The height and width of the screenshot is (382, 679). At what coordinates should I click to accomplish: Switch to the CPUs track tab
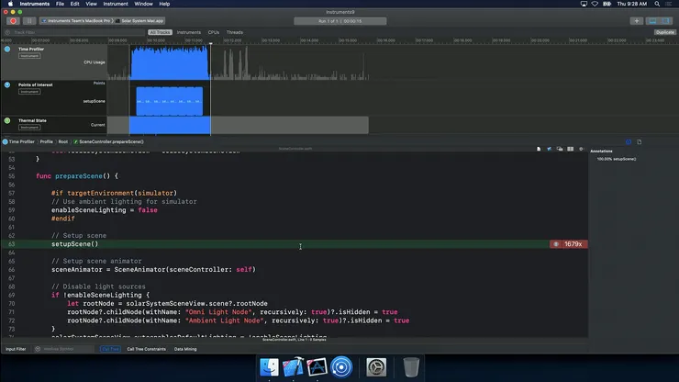pyautogui.click(x=214, y=32)
